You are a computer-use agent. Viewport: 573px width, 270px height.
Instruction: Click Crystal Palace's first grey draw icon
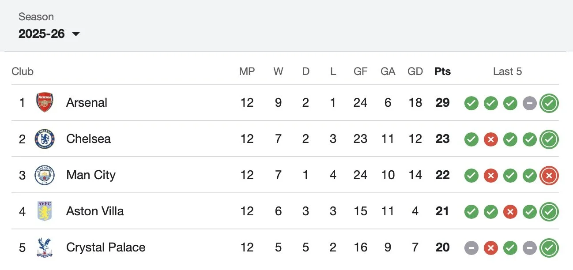coord(471,248)
